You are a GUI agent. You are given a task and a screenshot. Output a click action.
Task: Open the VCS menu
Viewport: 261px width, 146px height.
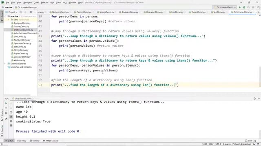coord(65,2)
